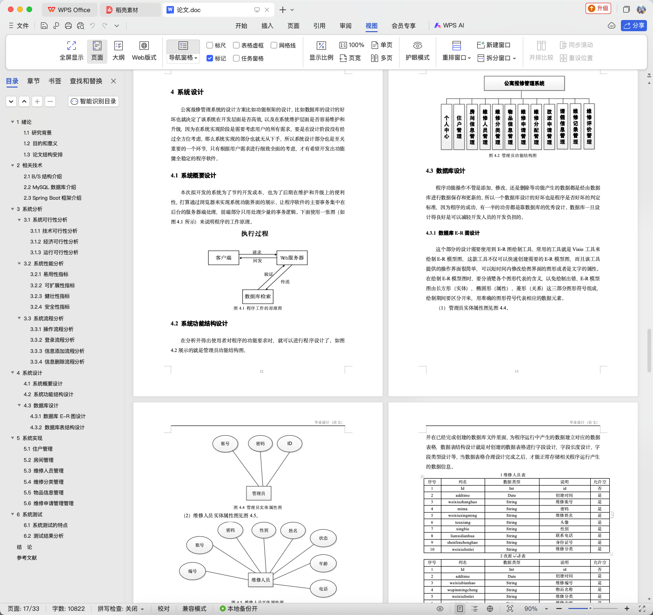Viewport: 653px width, 615px height.
Task: Open the Review (审阅) ribbon tab
Action: tap(346, 26)
